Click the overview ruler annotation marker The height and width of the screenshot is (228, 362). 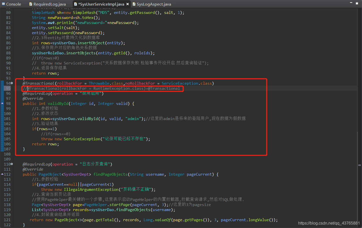coord(359,165)
